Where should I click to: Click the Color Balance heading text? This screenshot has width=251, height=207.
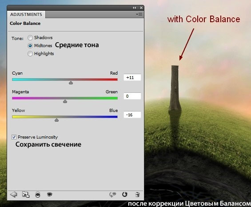25,24
